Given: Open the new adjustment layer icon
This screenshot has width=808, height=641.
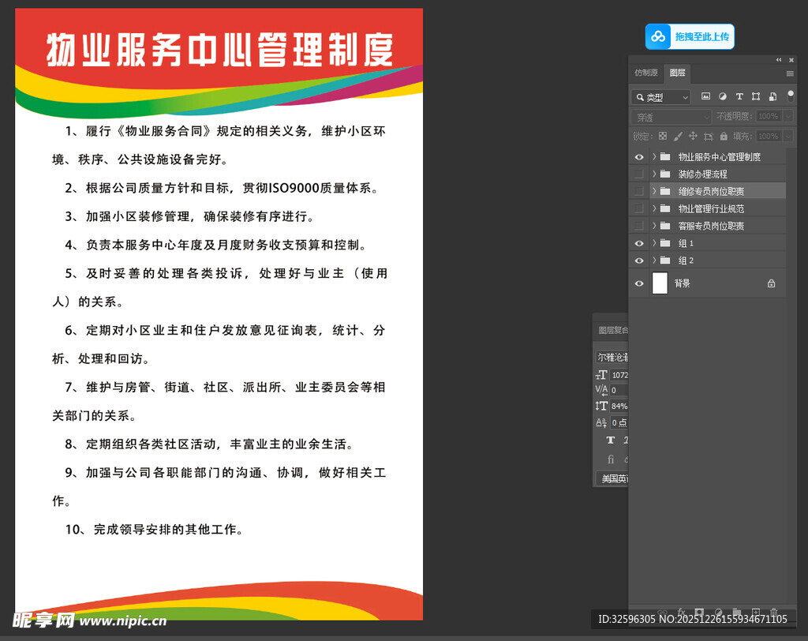Looking at the screenshot, I should [719, 612].
